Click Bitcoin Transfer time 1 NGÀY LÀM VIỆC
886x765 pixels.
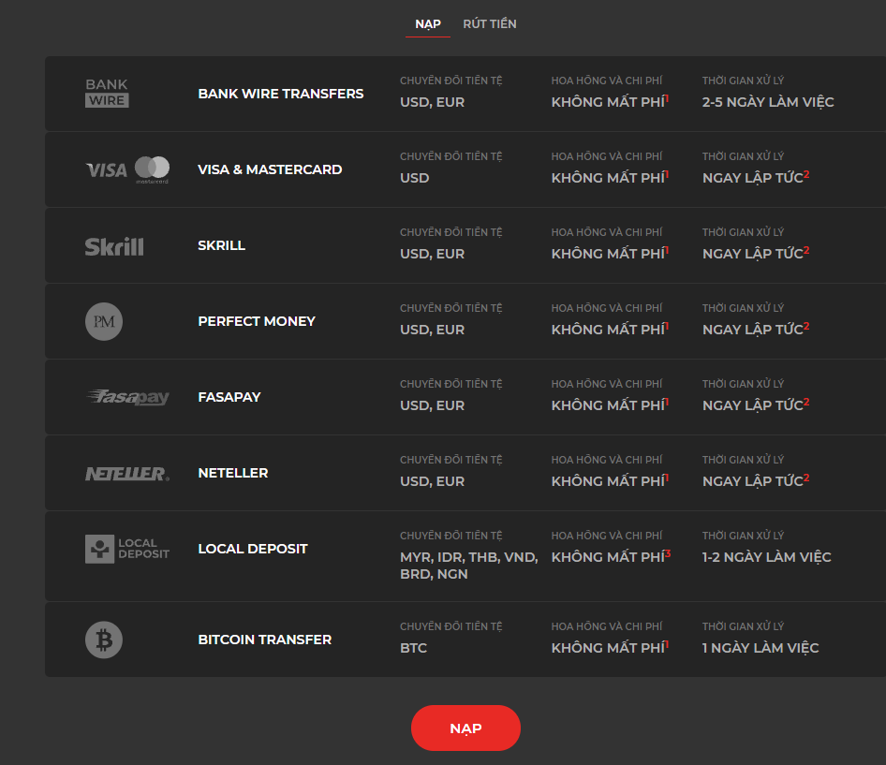[760, 648]
